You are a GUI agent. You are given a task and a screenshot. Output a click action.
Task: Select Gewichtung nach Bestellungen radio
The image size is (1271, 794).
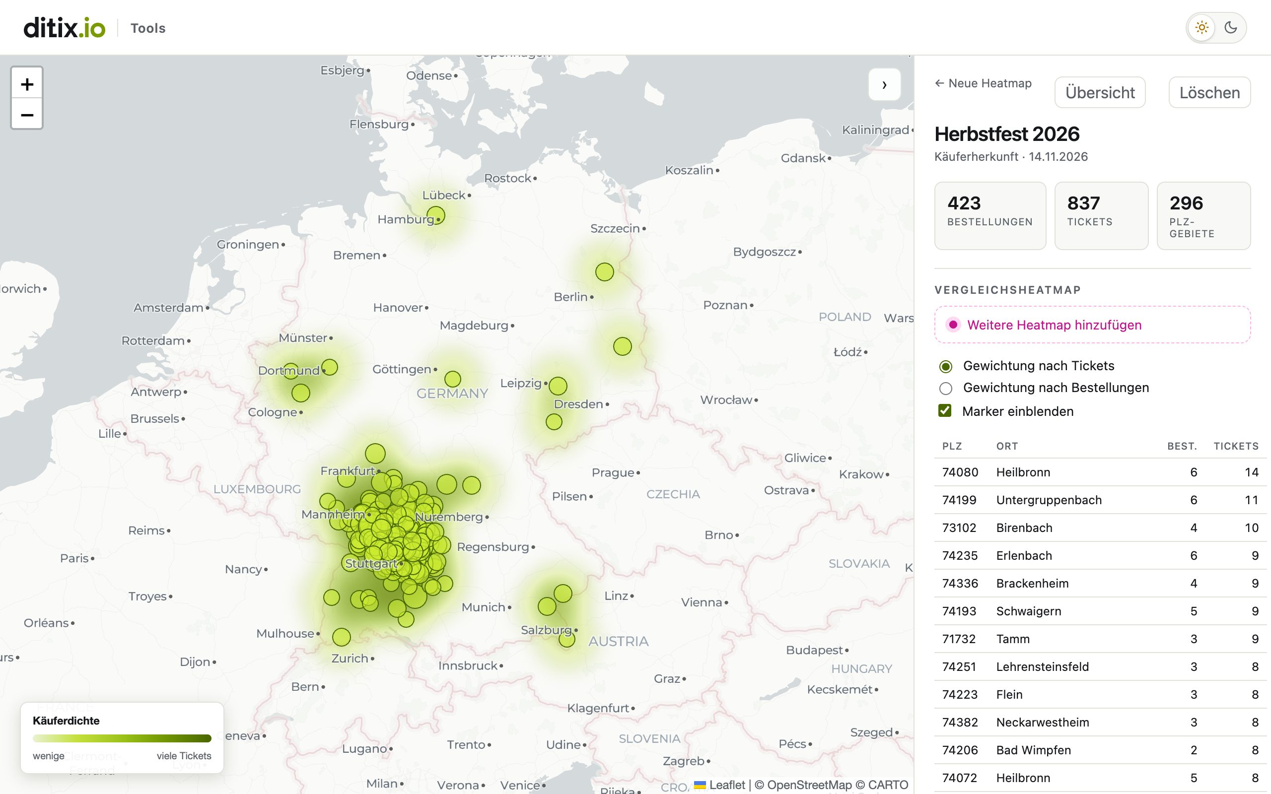point(945,388)
